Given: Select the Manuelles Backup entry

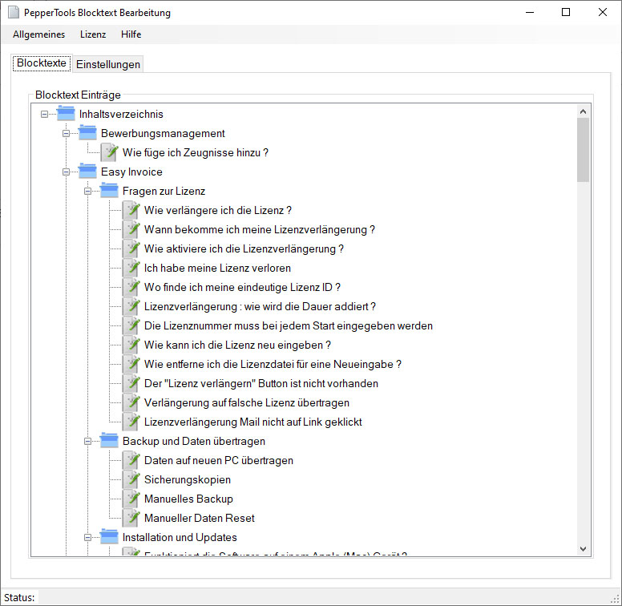Looking at the screenshot, I should (x=188, y=499).
